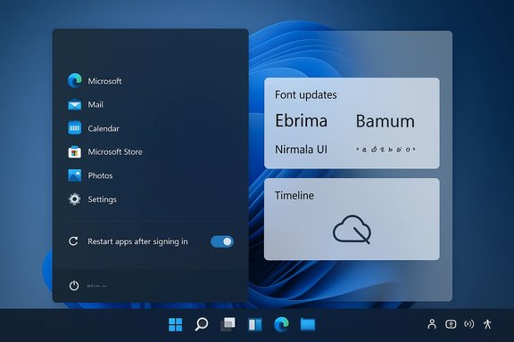
Task: Open the Mail envelope icon
Action: (75, 105)
